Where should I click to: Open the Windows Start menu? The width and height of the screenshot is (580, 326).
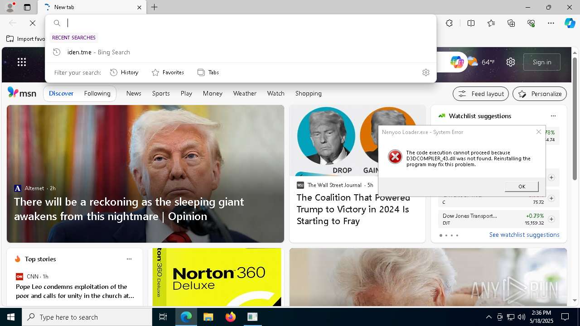[11, 317]
